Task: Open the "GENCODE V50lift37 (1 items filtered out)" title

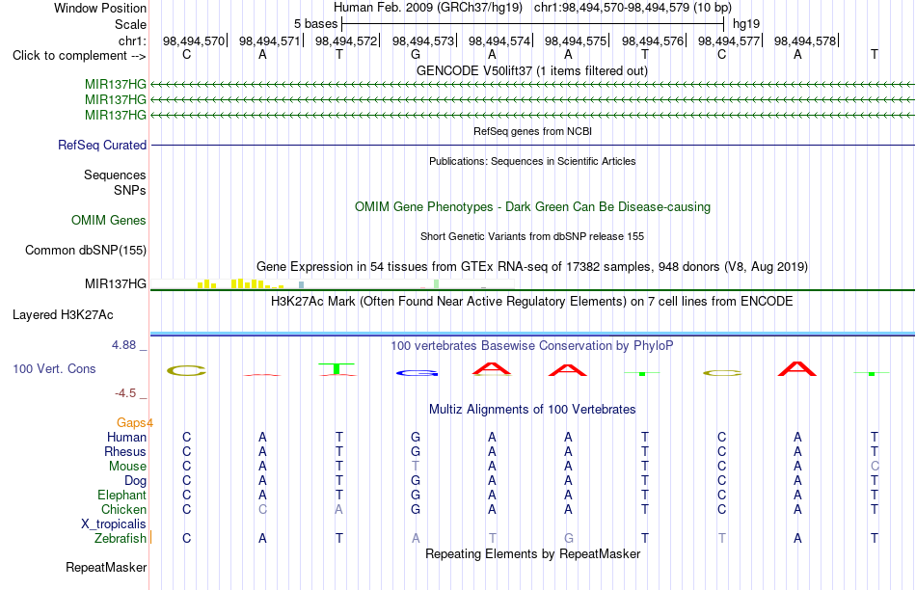Action: [x=532, y=70]
